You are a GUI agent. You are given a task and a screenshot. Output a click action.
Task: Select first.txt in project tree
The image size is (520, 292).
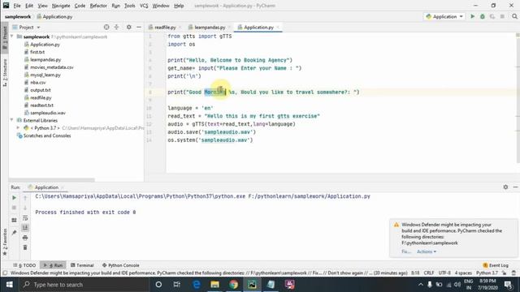37,52
